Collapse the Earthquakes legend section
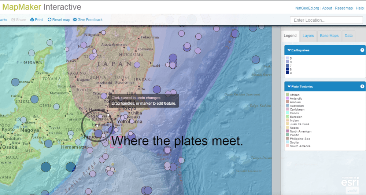 289,50
